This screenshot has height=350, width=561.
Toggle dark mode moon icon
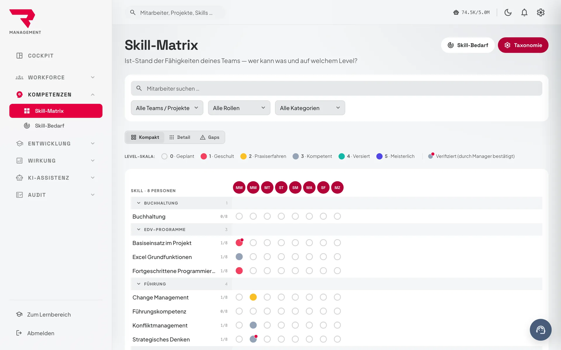tap(508, 13)
